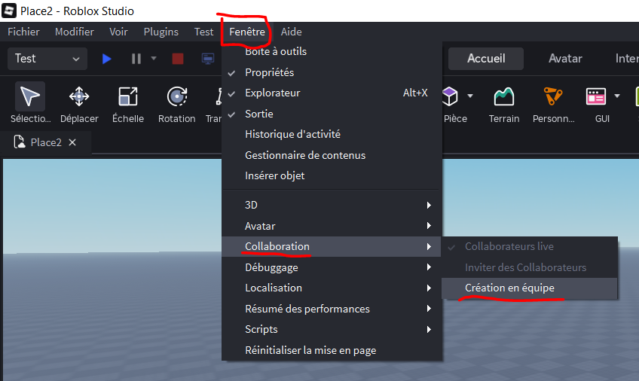
Task: Uncheck the Explorateur window item
Action: pos(272,93)
